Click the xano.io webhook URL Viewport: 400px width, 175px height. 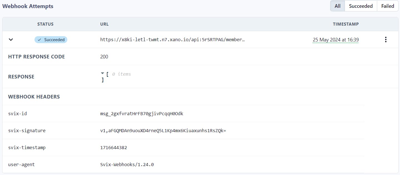172,40
